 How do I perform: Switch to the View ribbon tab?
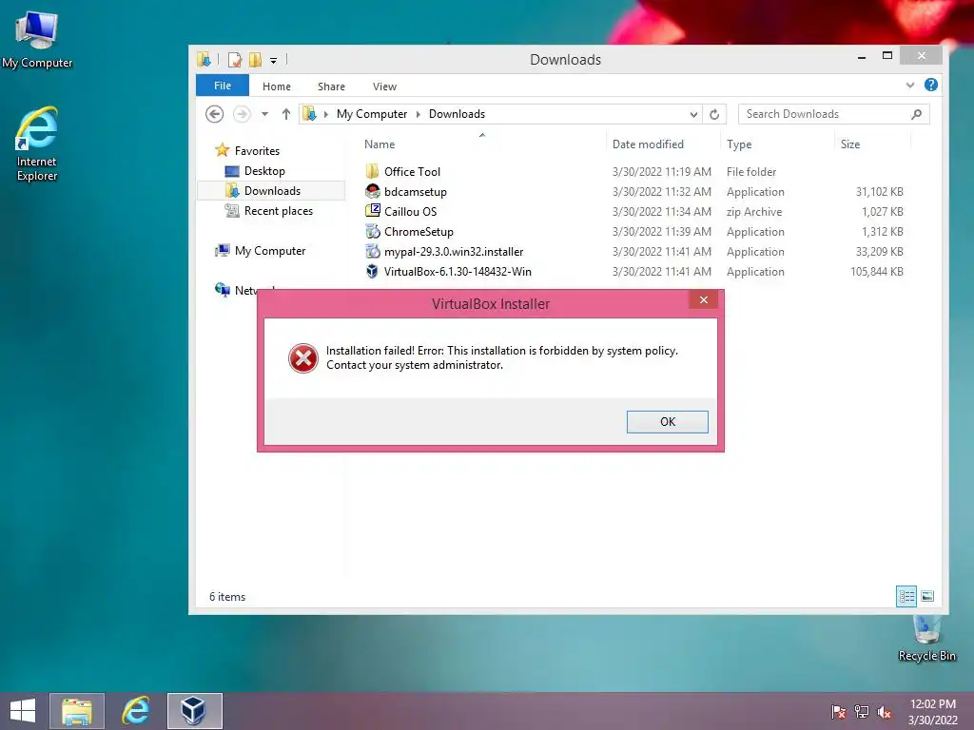point(384,86)
